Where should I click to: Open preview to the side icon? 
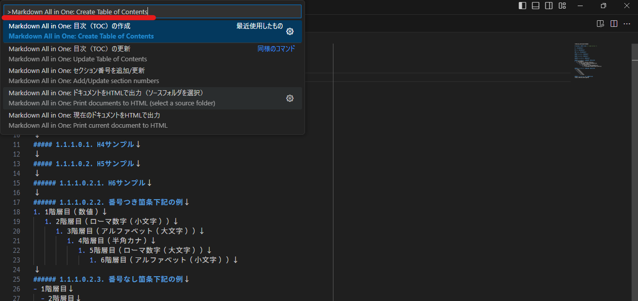tap(601, 23)
